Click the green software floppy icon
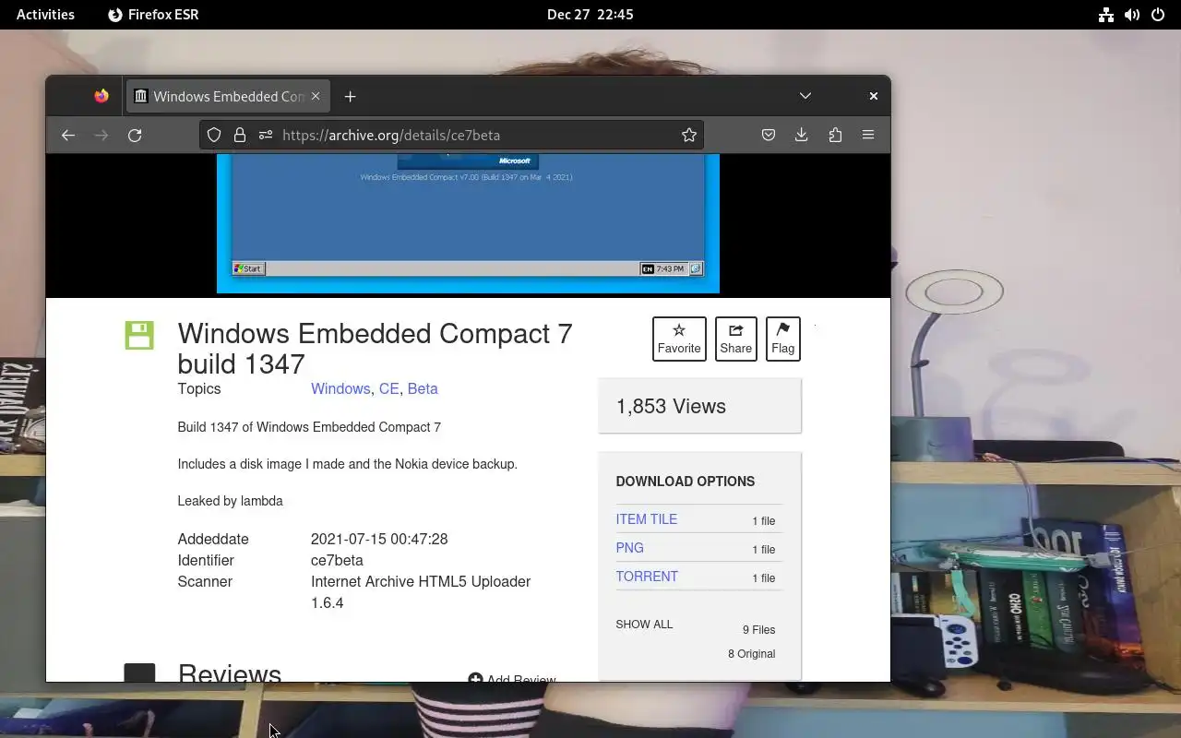This screenshot has height=738, width=1181. [139, 335]
